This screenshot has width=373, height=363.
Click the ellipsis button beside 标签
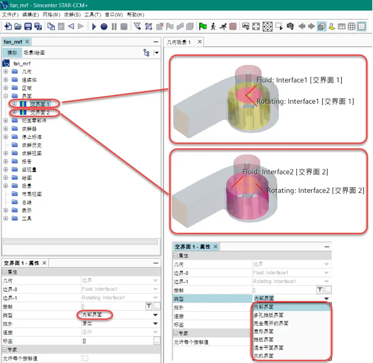[157, 341]
